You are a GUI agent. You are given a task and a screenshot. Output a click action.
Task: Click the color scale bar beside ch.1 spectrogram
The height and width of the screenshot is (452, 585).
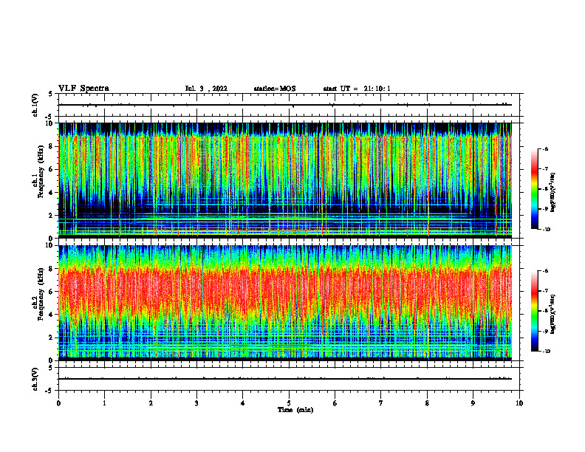point(535,189)
